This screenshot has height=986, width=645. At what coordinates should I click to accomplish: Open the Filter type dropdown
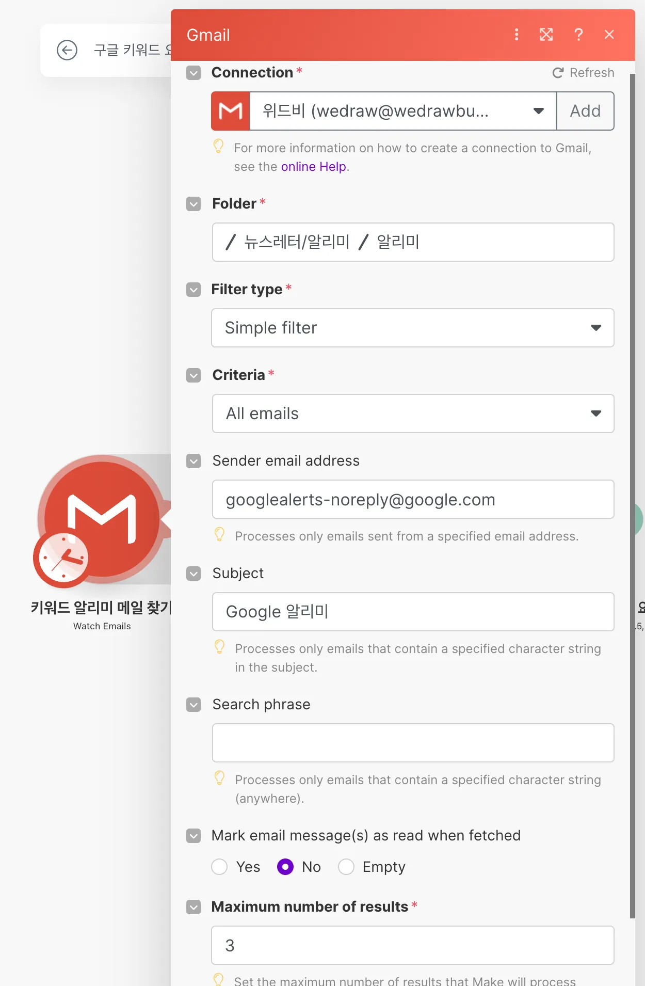tap(413, 328)
